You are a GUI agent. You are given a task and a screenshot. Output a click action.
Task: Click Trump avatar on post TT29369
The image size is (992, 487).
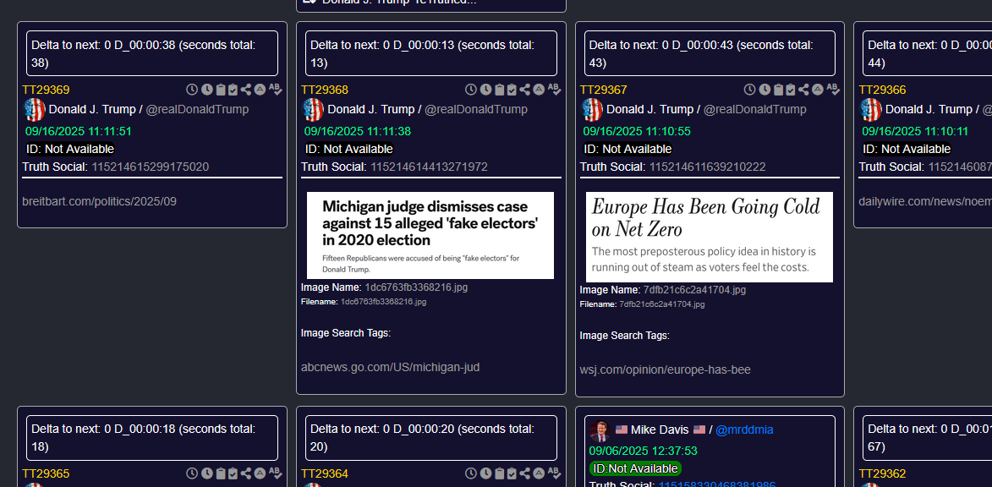point(35,109)
